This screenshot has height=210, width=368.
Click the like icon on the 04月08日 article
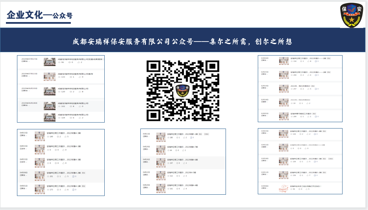point(65,176)
